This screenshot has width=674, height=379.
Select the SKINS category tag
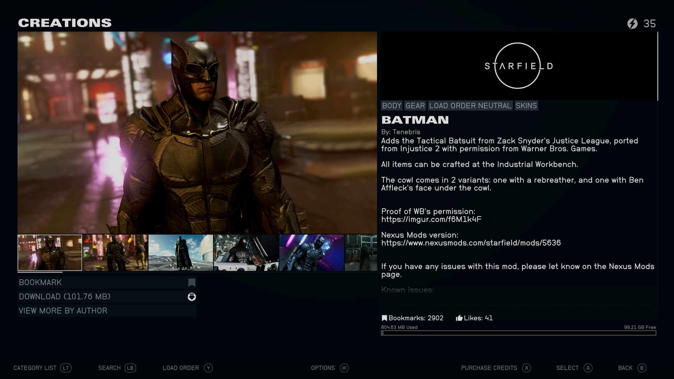tap(526, 106)
